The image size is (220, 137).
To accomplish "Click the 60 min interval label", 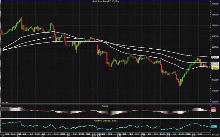I will pyautogui.click(x=215, y=135).
